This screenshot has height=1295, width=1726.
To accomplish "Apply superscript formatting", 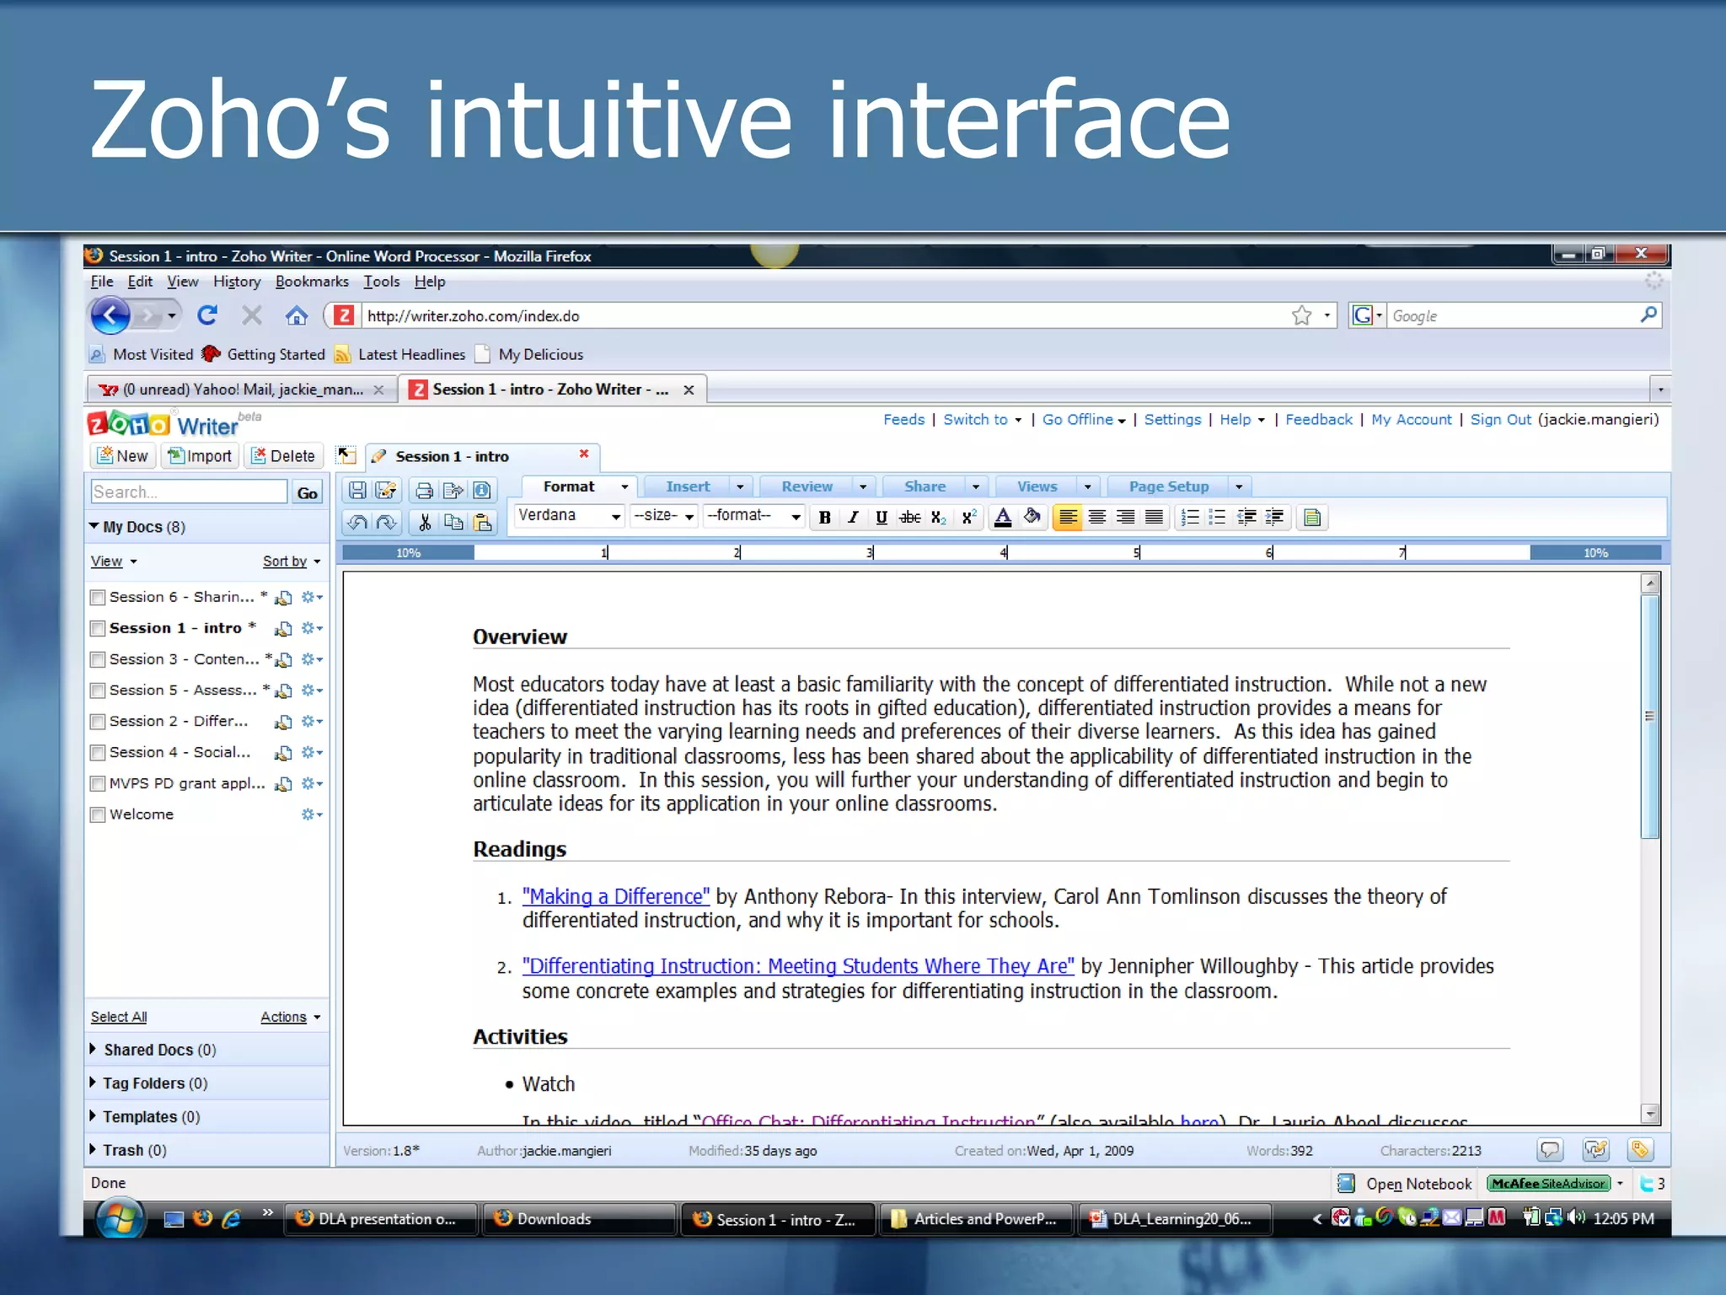I will (x=968, y=518).
